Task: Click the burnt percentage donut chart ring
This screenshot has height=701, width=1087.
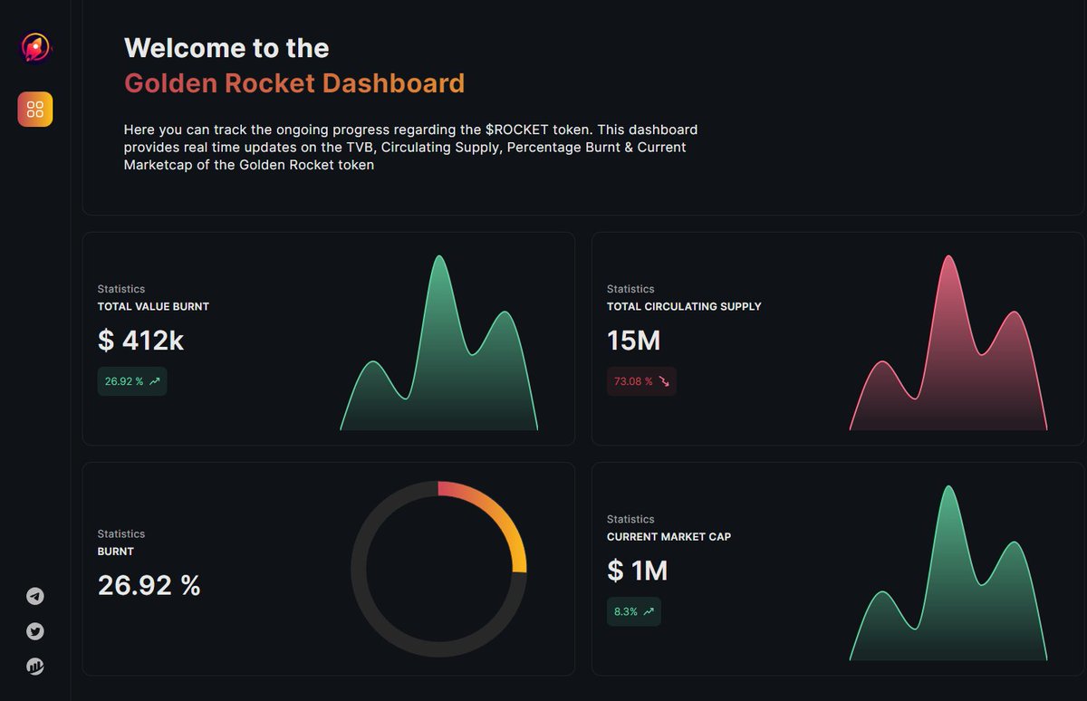Action: (x=438, y=569)
